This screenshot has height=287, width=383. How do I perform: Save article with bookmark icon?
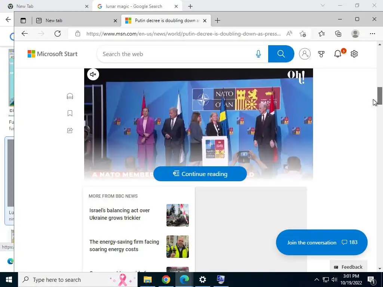click(70, 113)
